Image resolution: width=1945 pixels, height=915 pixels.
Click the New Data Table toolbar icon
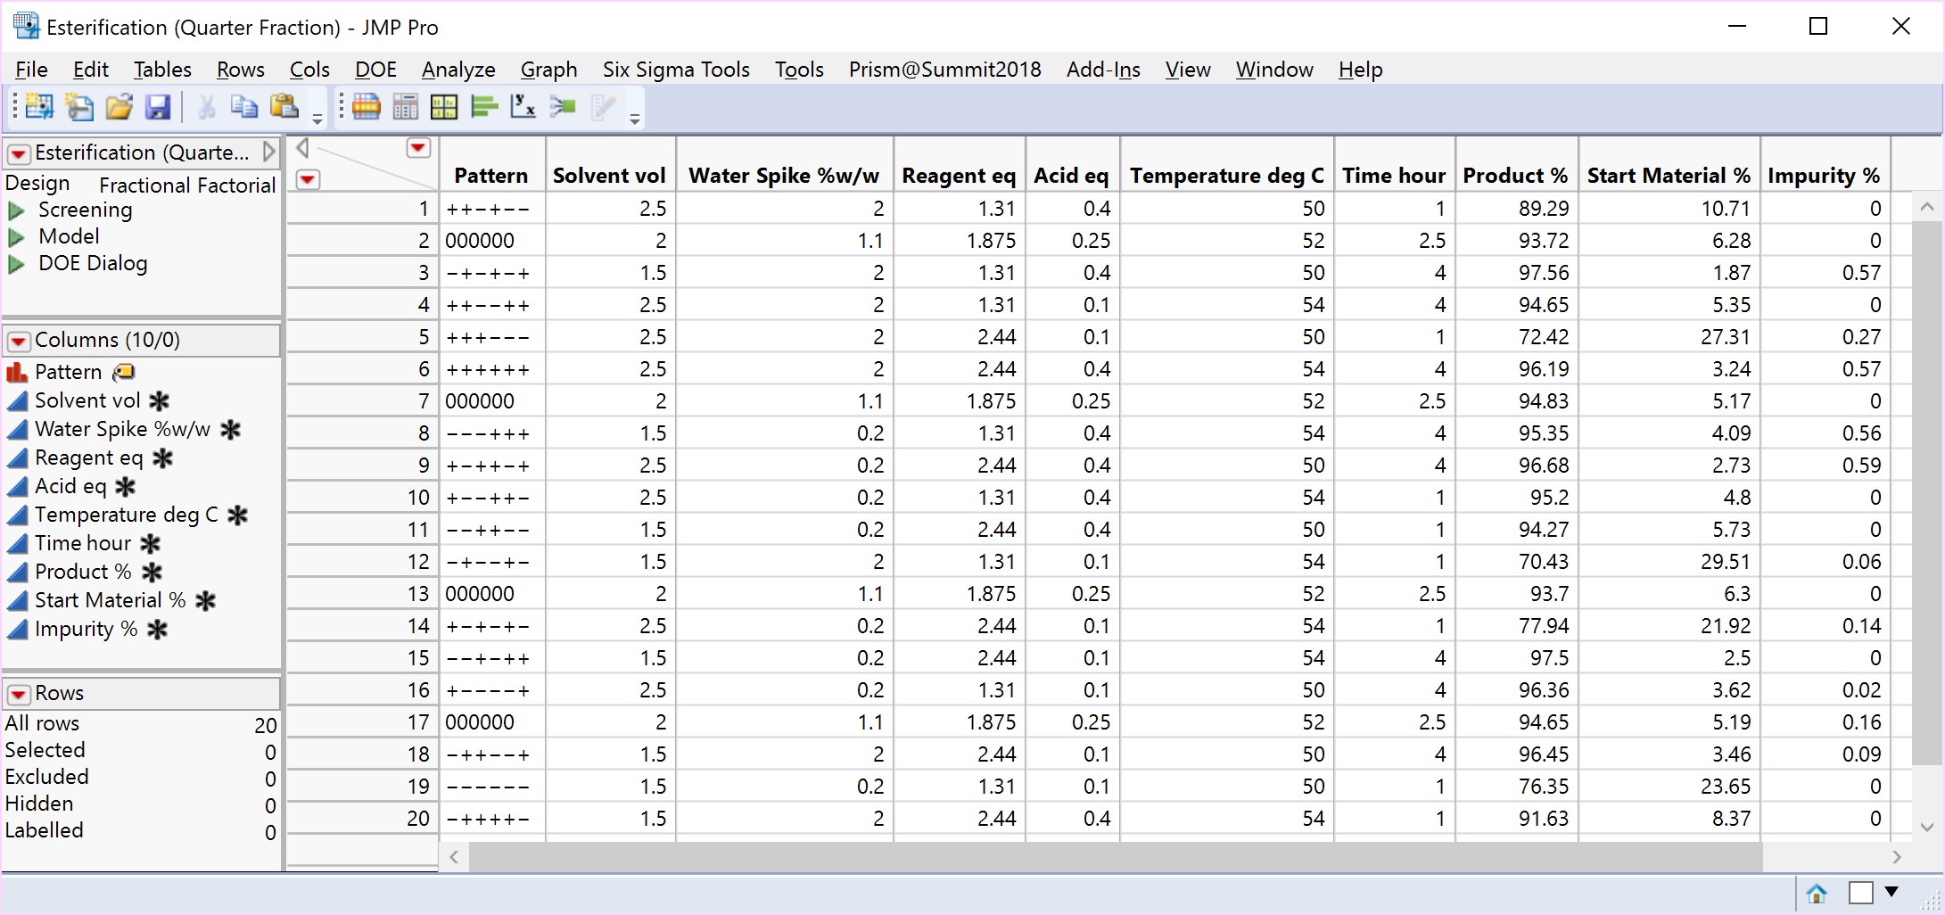(38, 107)
